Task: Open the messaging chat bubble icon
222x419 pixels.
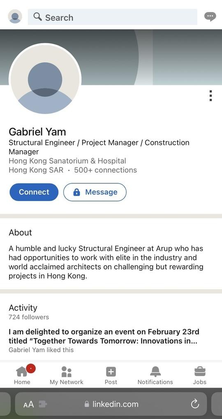Action: coord(210,16)
